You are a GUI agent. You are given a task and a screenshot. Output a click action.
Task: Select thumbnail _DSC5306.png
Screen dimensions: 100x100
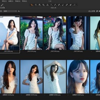(10, 33)
